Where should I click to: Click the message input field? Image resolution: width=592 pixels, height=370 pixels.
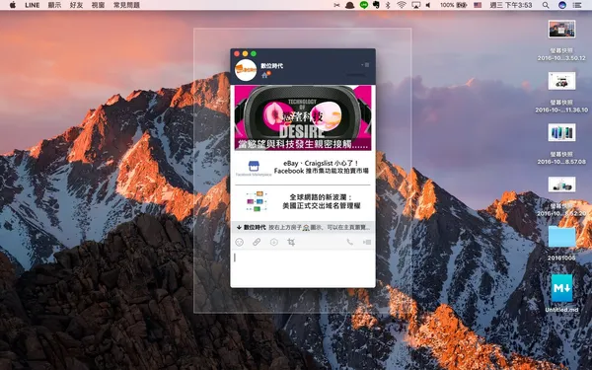(x=303, y=268)
